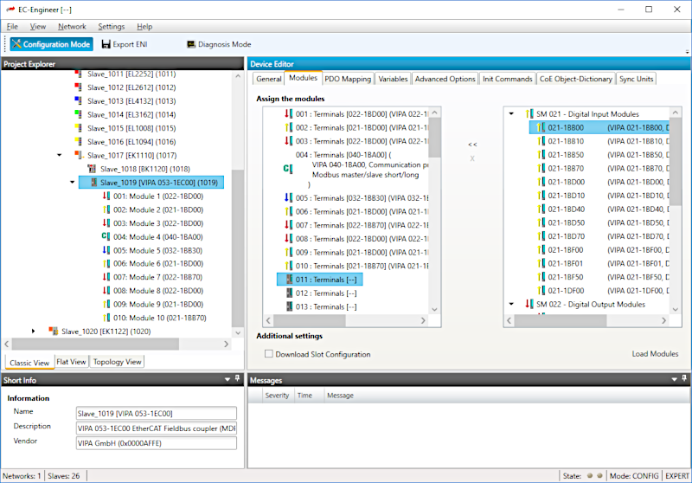Switch to the Flat View tab
Screen dimensions: 692x483
coord(71,362)
